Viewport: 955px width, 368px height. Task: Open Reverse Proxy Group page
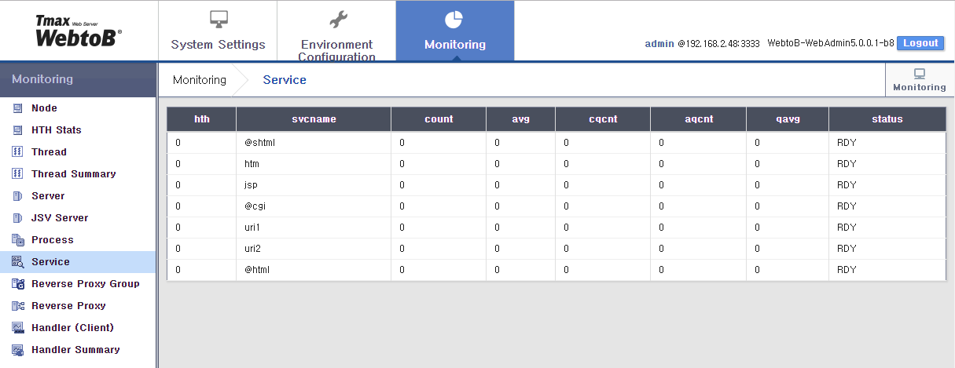pyautogui.click(x=86, y=284)
